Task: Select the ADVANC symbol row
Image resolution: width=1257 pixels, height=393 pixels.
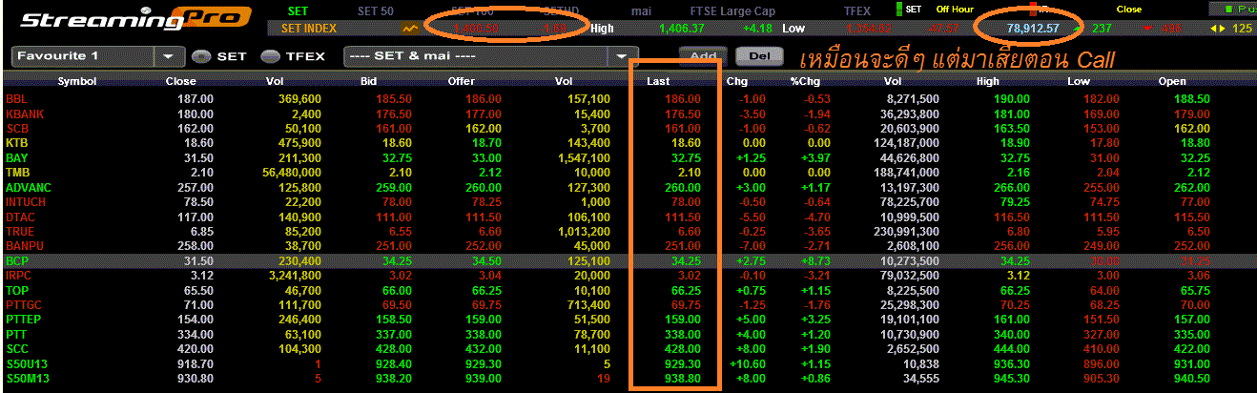Action: point(628,187)
